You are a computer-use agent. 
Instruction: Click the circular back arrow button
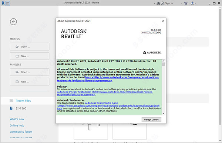pyautogui.click(x=13, y=22)
